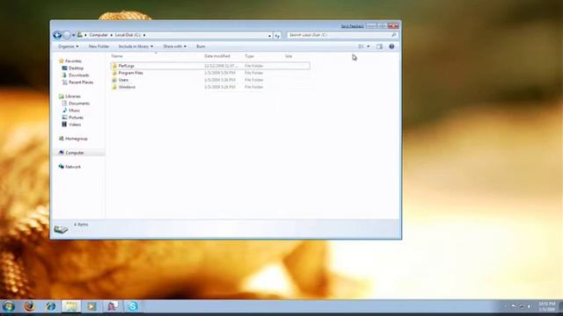The height and width of the screenshot is (316, 563).
Task: Go back with the Back arrow button
Action: tap(57, 35)
